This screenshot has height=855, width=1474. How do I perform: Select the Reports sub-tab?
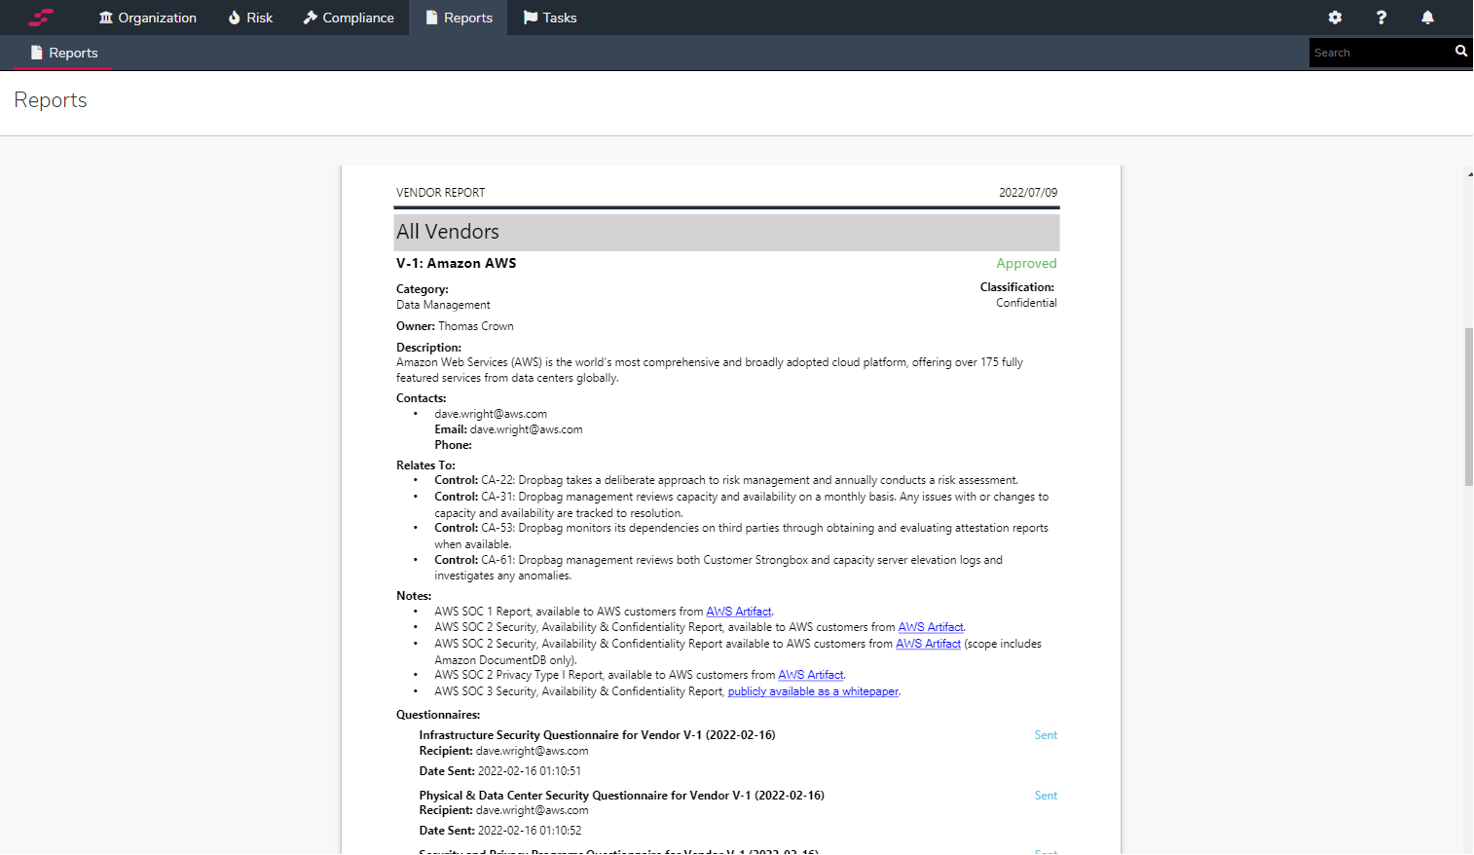click(x=63, y=53)
